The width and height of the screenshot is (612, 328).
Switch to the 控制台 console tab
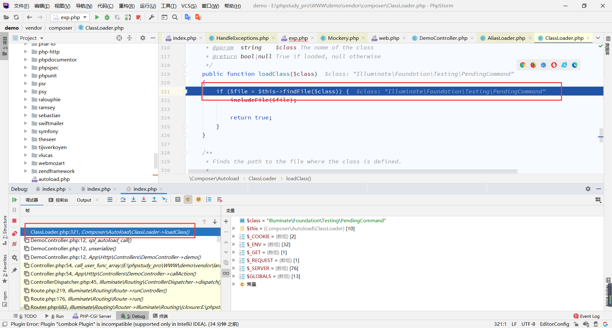point(58,200)
